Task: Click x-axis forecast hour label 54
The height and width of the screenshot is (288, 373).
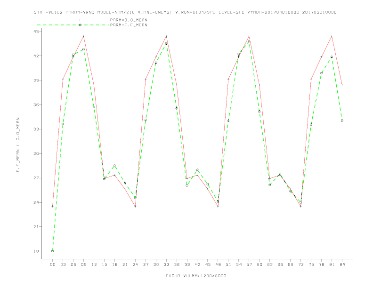Action: coord(239,264)
